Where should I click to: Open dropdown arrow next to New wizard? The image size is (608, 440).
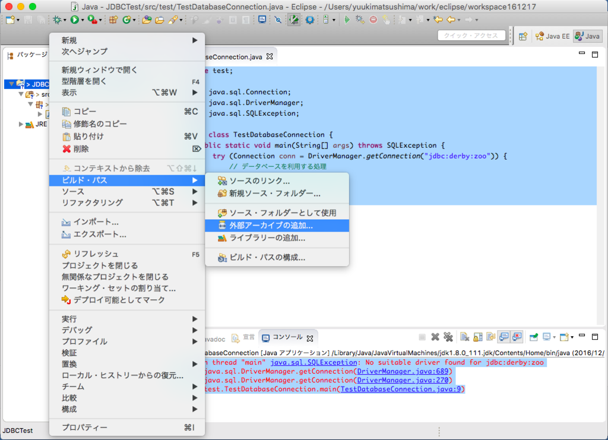[17, 20]
